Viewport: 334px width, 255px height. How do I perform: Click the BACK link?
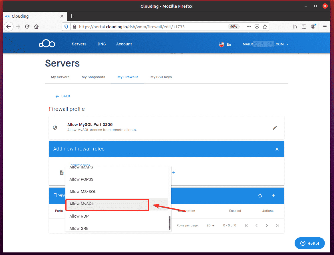point(63,96)
